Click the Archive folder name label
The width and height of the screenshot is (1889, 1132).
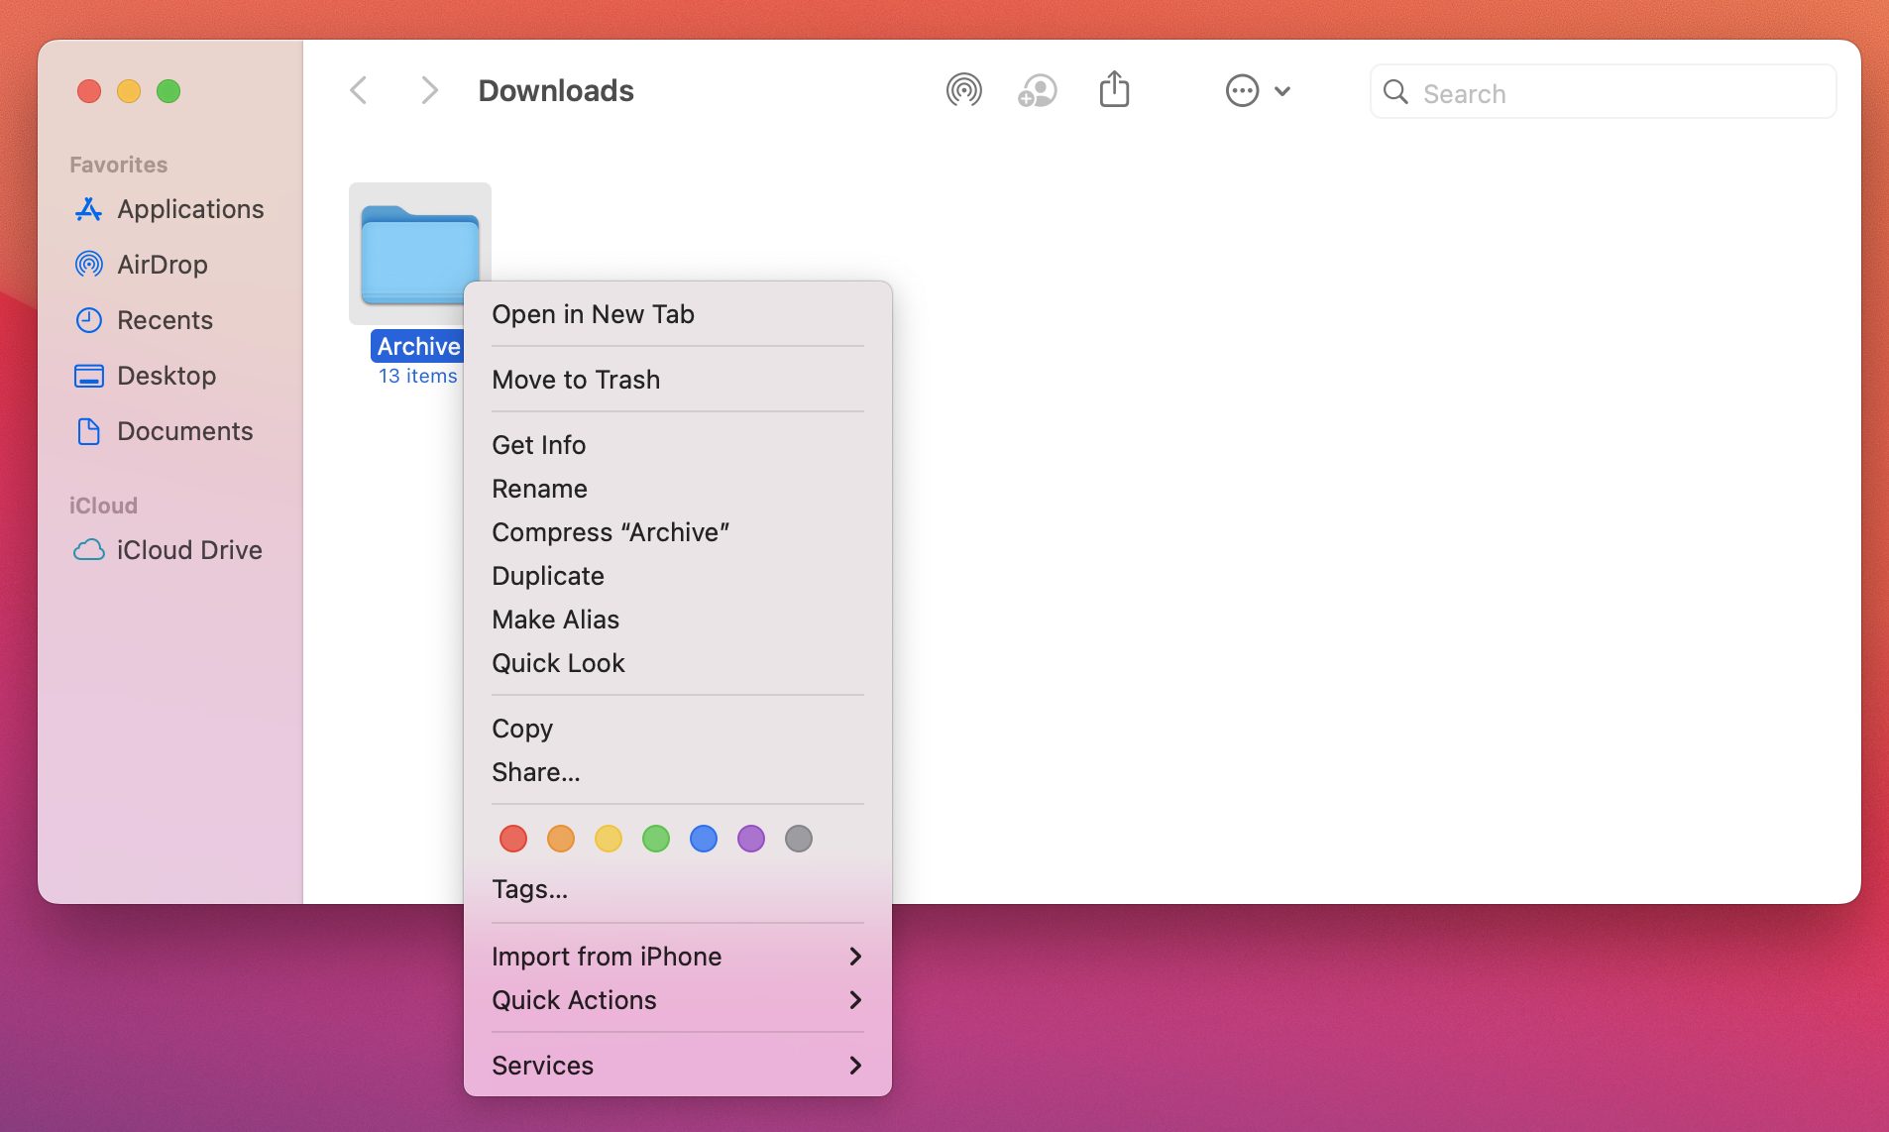pos(418,346)
